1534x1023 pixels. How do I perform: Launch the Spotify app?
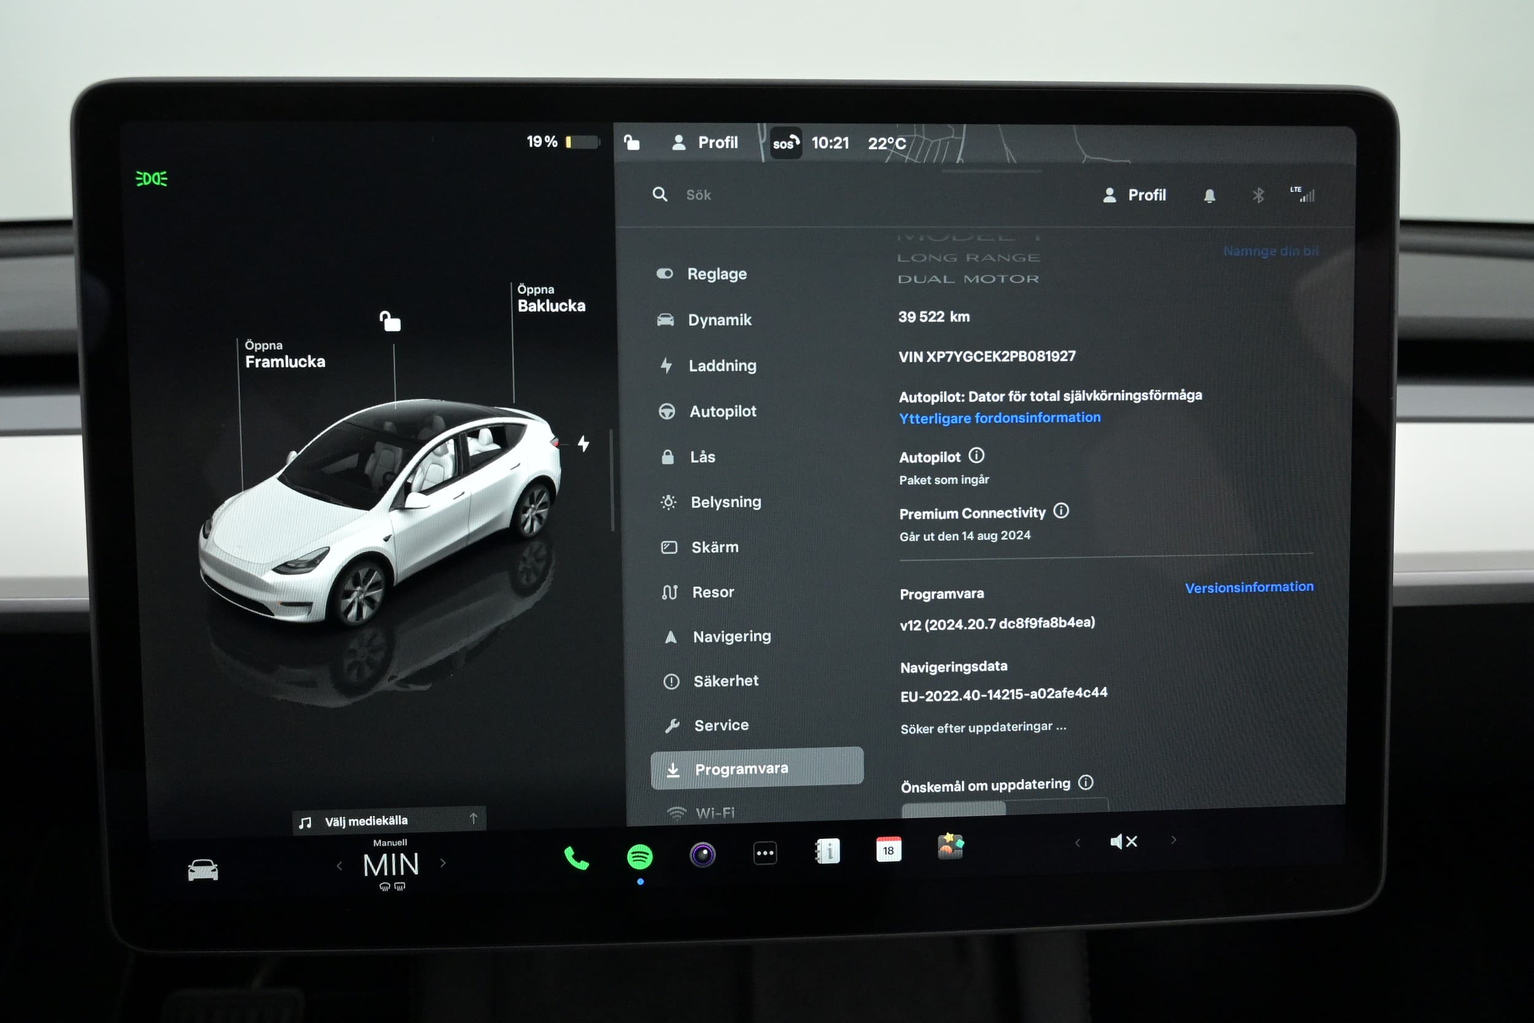[x=639, y=856]
